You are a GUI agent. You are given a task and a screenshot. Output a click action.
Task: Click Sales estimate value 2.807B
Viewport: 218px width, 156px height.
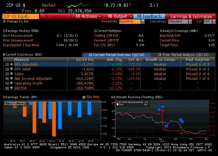click(x=87, y=74)
